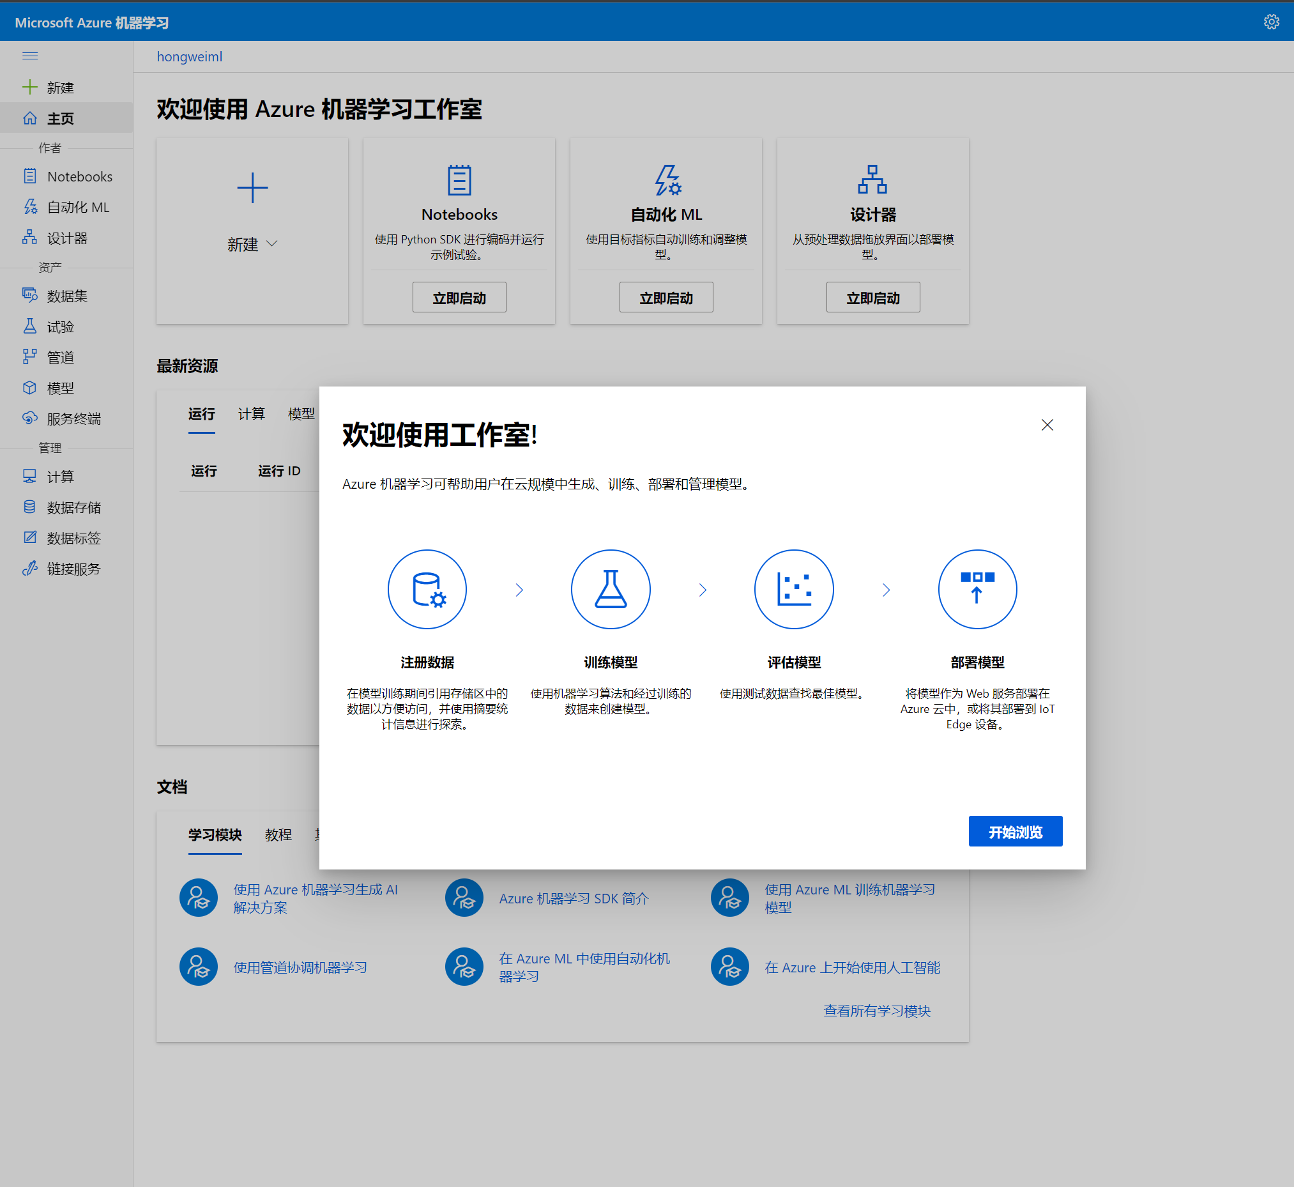Click the 开始浏览 button
The width and height of the screenshot is (1294, 1187).
[1016, 832]
